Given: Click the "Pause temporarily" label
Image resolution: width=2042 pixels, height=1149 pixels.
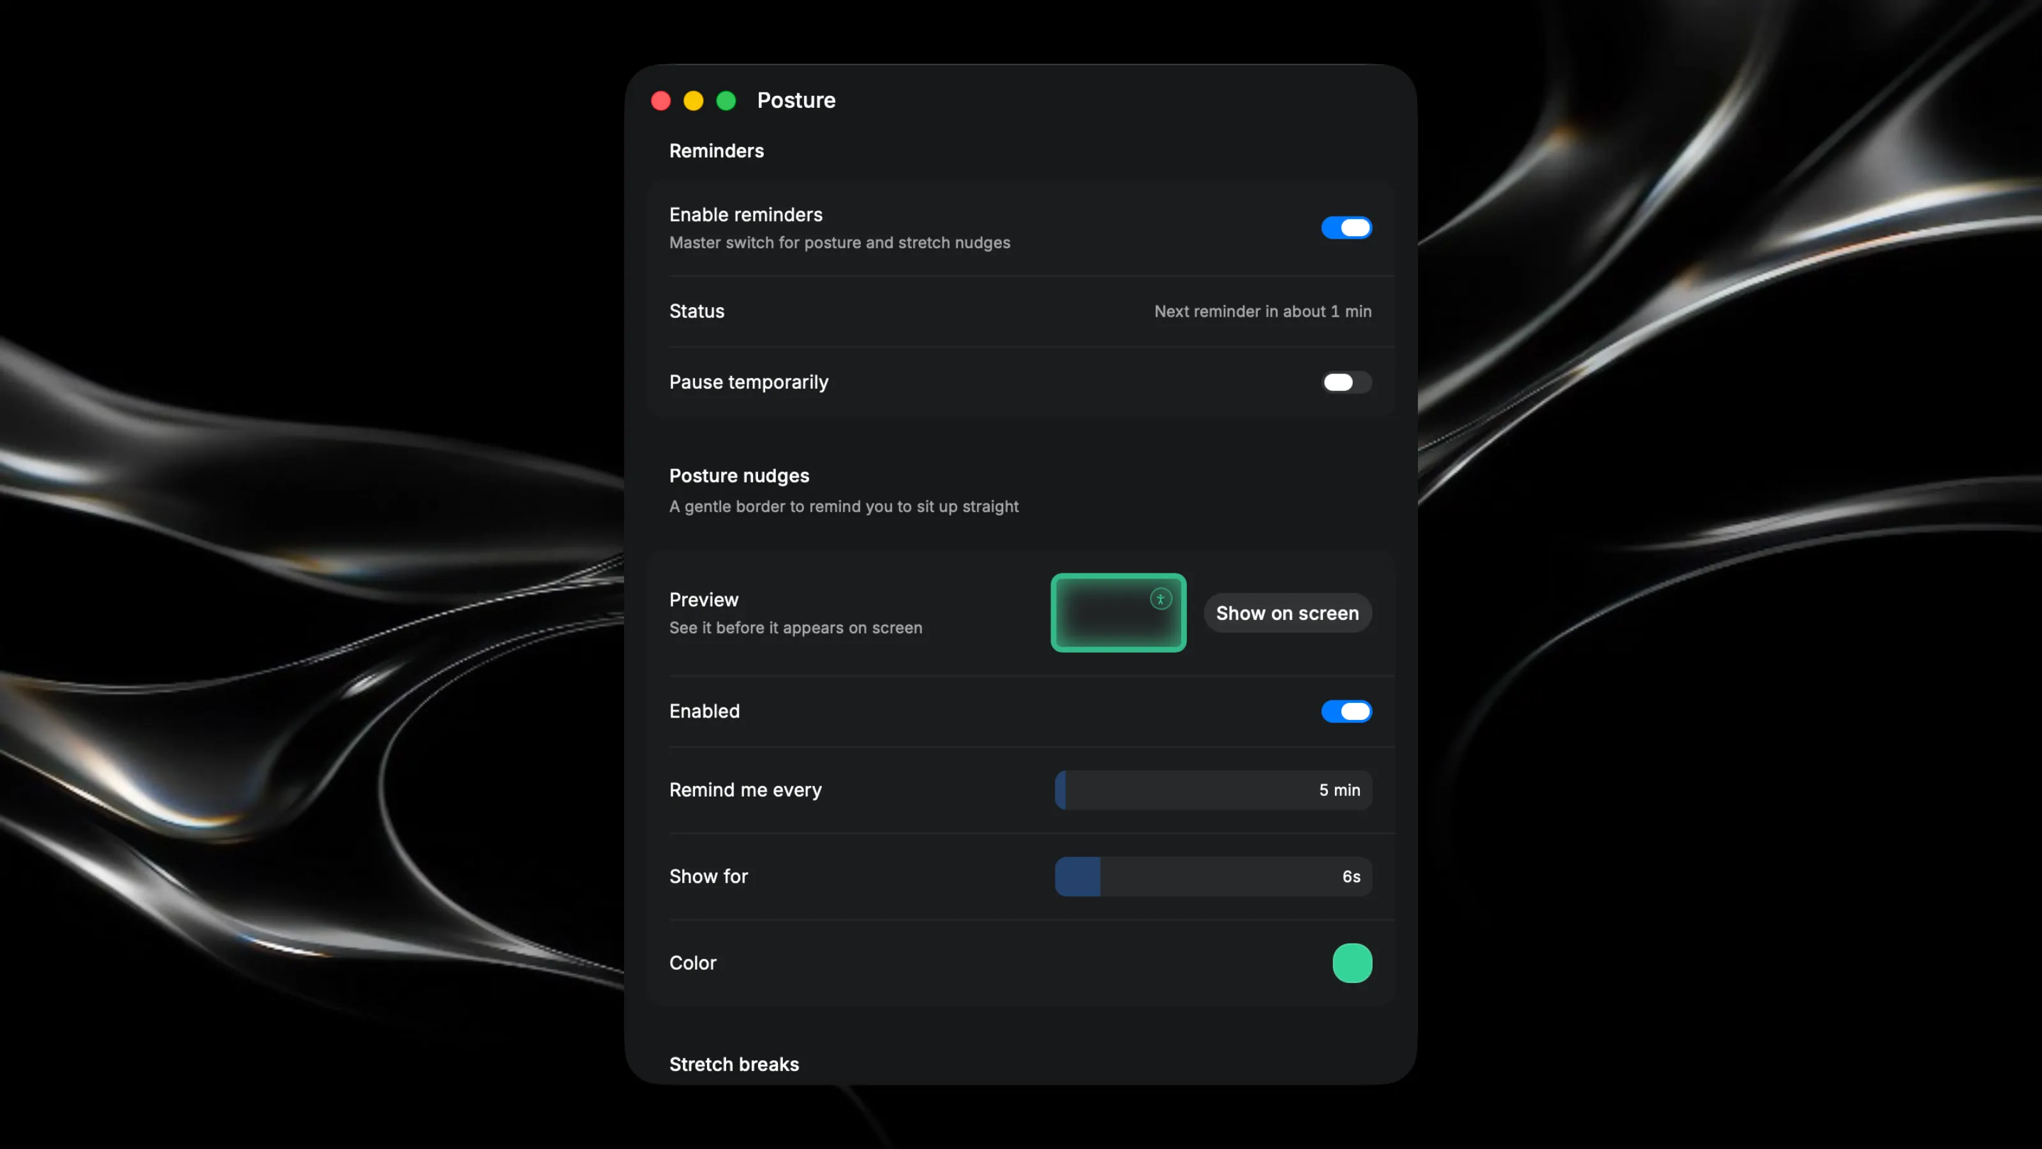Looking at the screenshot, I should click(x=749, y=382).
